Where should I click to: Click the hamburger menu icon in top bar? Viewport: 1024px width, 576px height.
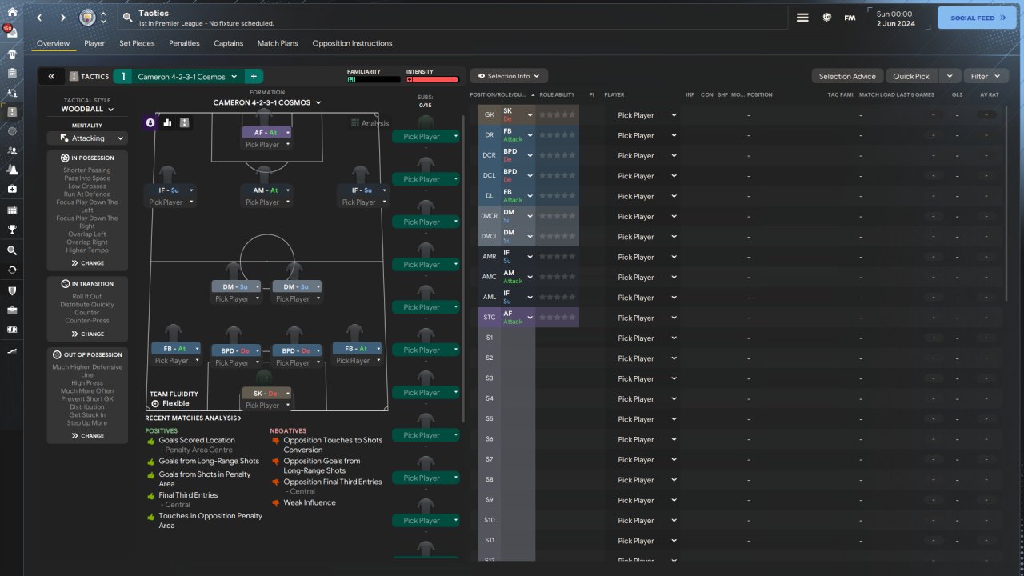(x=802, y=18)
